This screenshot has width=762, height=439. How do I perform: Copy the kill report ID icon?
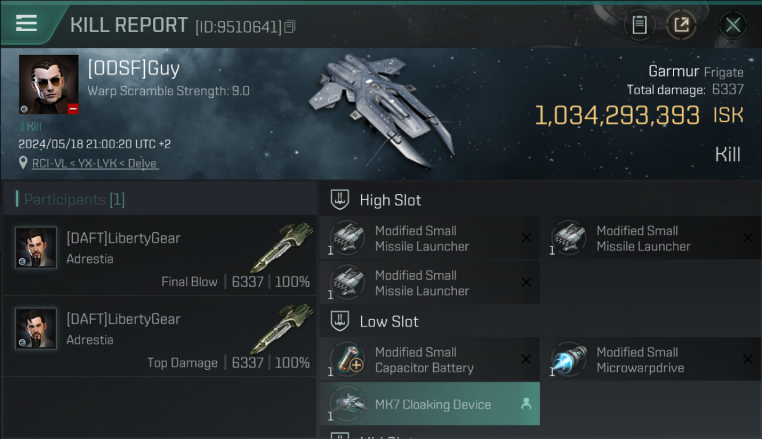point(290,26)
